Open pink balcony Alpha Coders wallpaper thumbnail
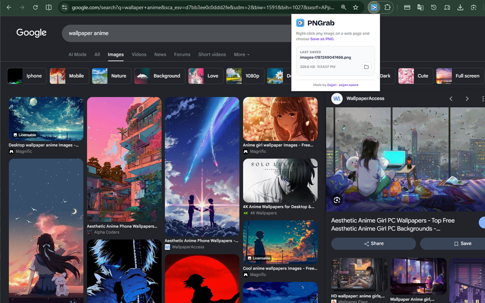 point(124,159)
